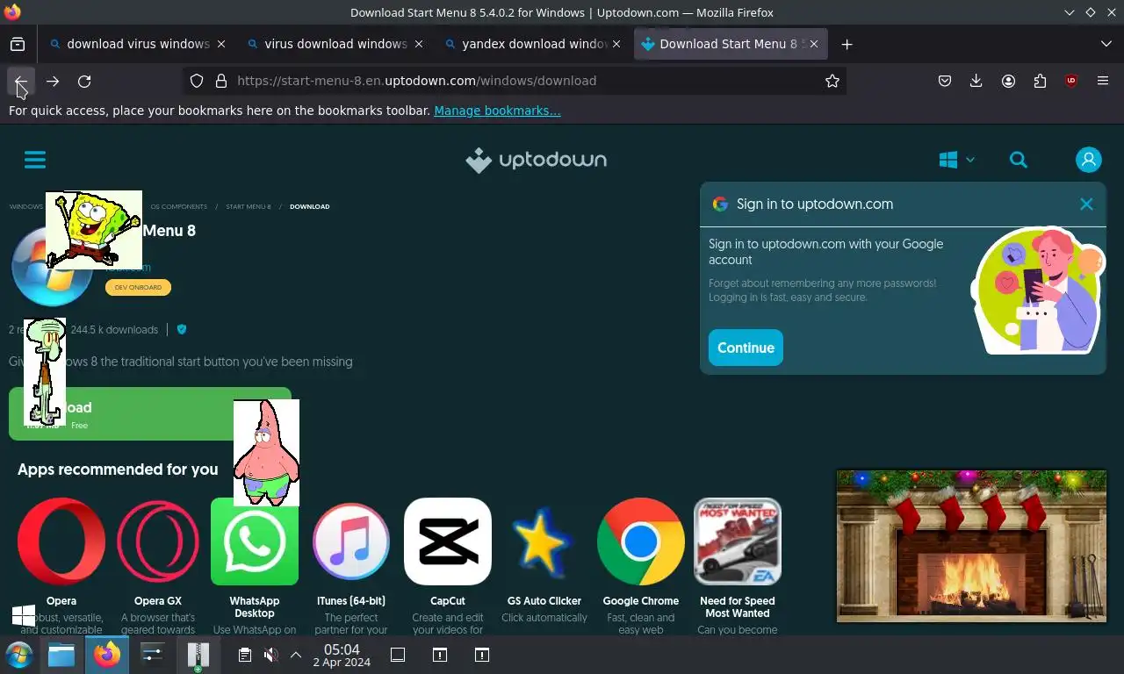Image resolution: width=1124 pixels, height=674 pixels.
Task: Expand the Windows platform selector dropdown
Action: 957,160
